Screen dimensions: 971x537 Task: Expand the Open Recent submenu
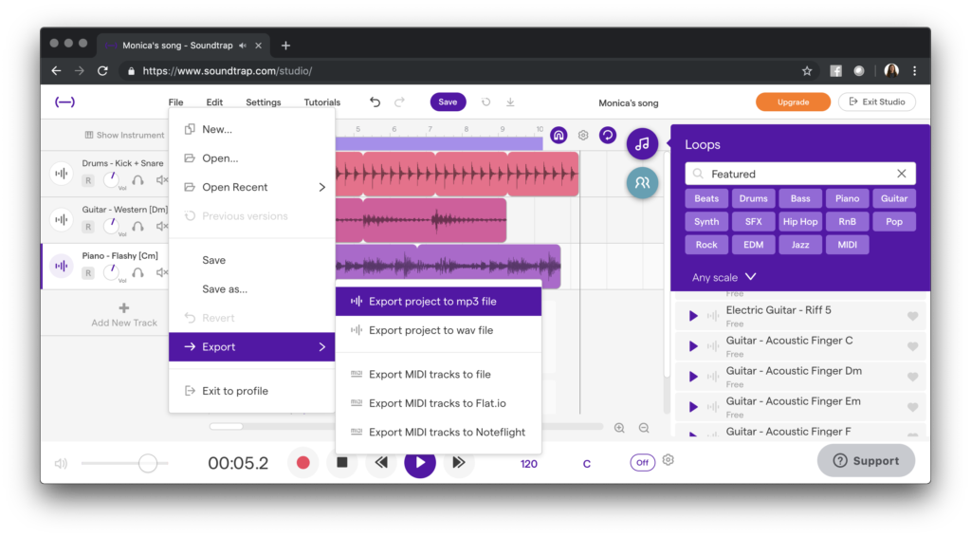point(252,187)
